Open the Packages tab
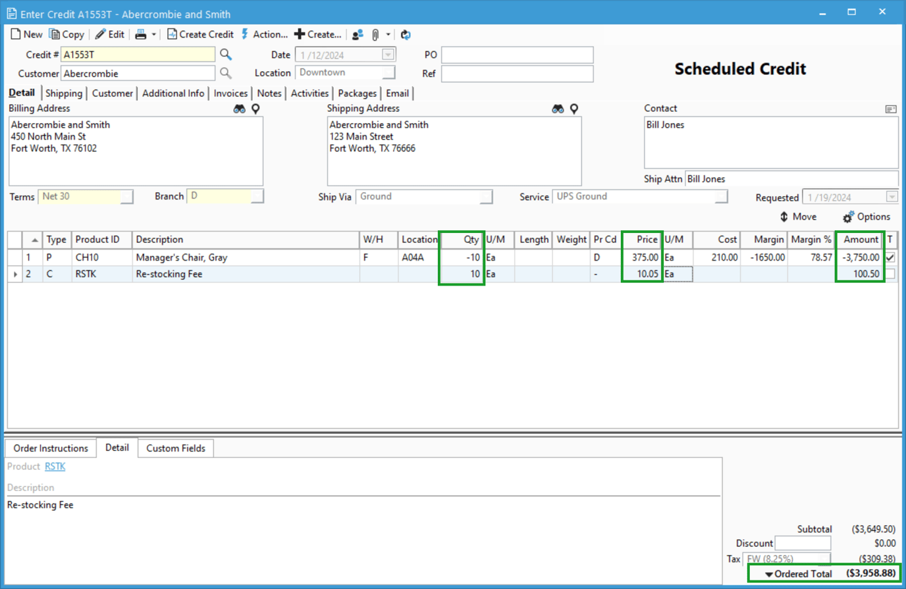The image size is (906, 589). 358,93
